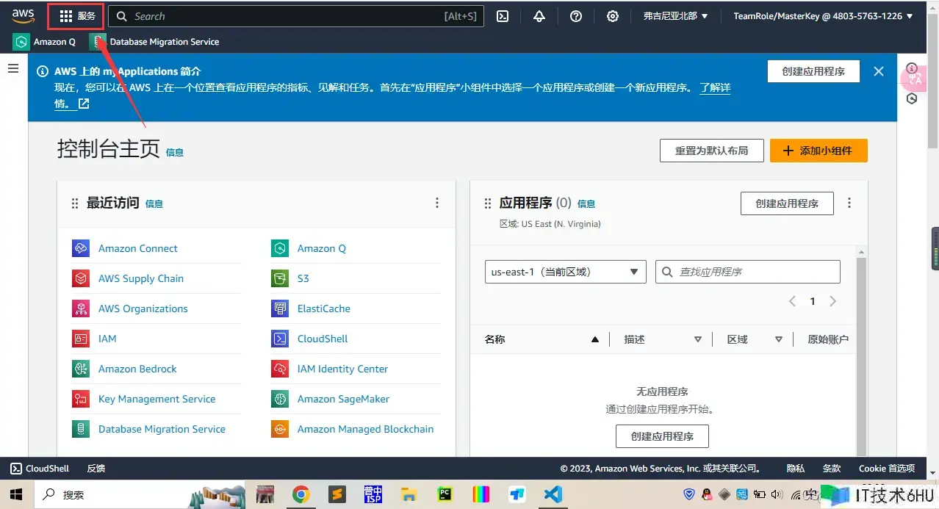Screen dimensions: 939x509
Task: Open the Amazon SageMaker icon
Action: [280, 399]
